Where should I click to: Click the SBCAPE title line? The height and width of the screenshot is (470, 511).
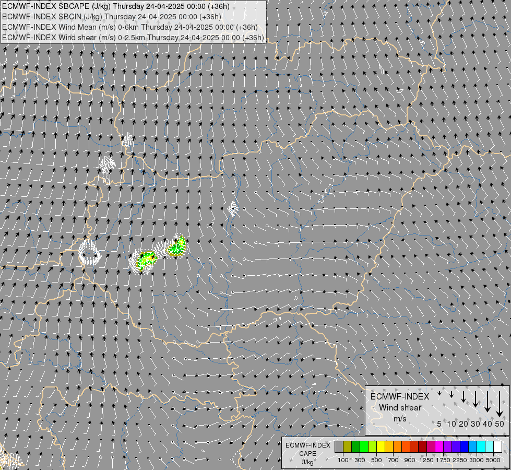pos(116,6)
